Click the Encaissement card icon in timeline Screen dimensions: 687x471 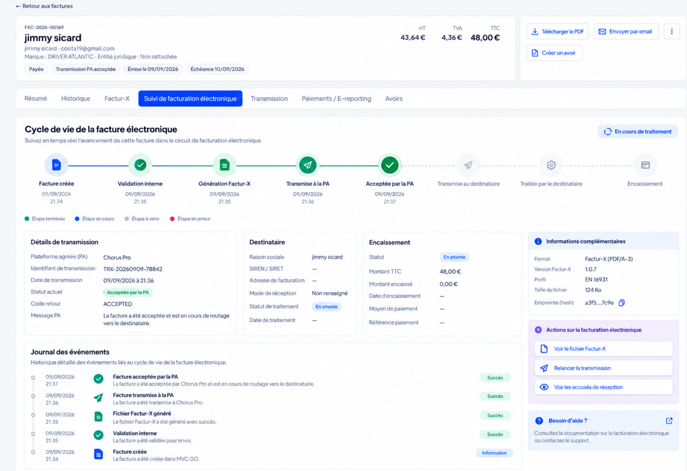coord(645,165)
